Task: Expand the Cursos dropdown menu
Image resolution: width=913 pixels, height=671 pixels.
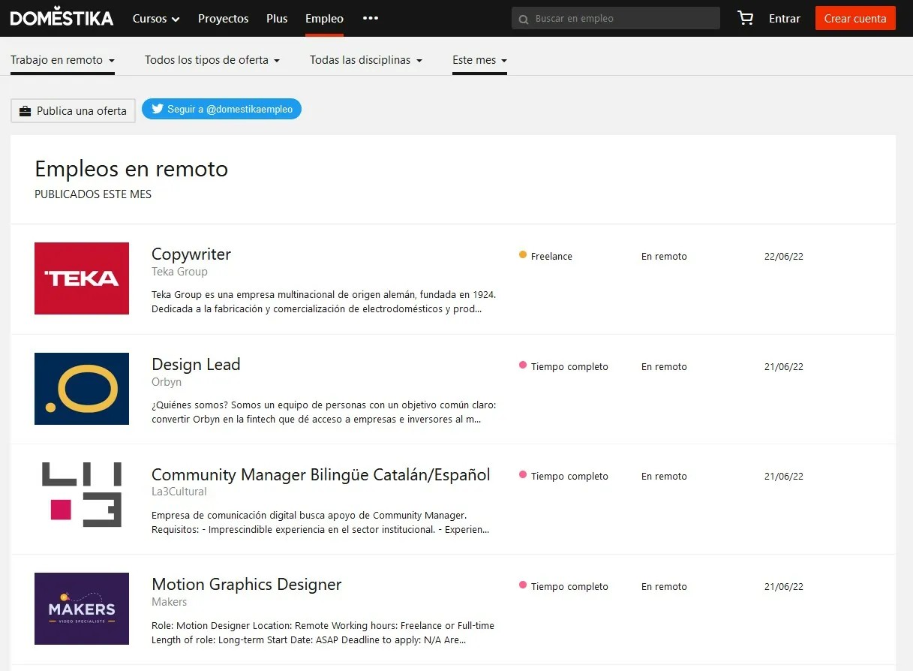Action: [156, 19]
